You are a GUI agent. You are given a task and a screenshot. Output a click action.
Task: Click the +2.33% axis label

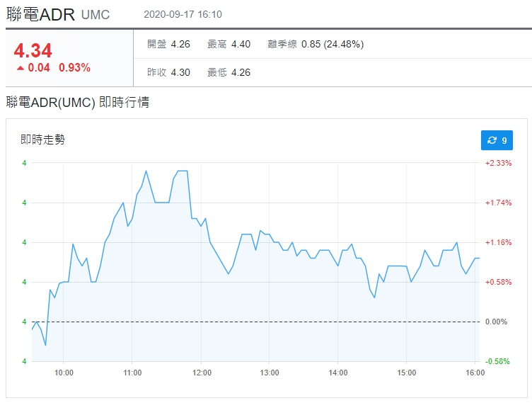coord(498,163)
